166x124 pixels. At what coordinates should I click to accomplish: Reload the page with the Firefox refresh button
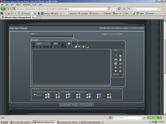[x=119, y=9]
